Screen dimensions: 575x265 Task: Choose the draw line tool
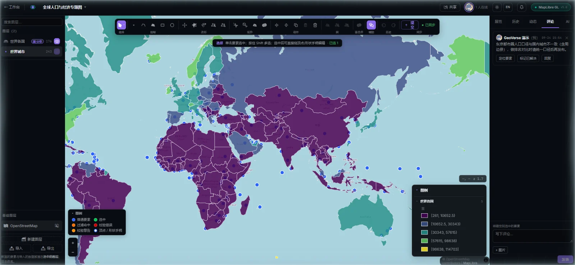[143, 25]
